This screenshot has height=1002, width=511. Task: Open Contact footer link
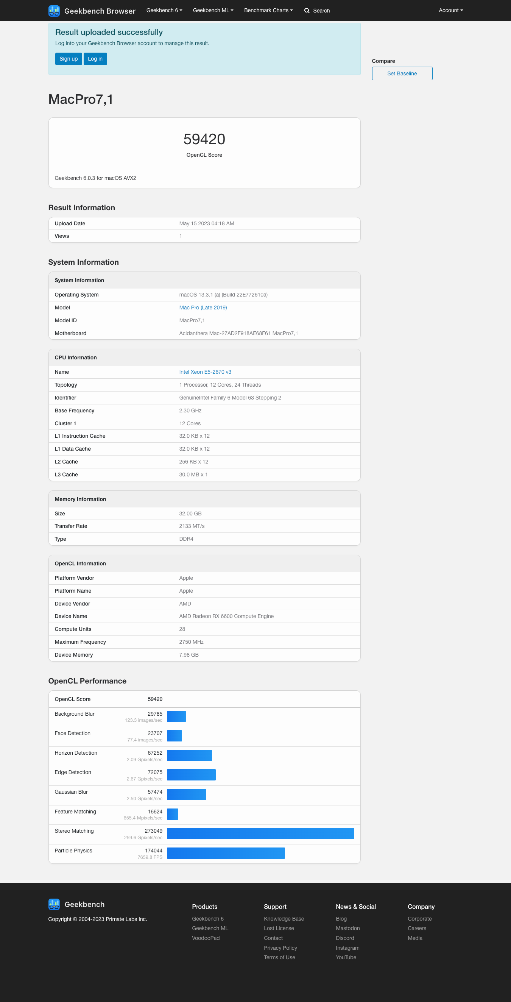[x=273, y=938]
